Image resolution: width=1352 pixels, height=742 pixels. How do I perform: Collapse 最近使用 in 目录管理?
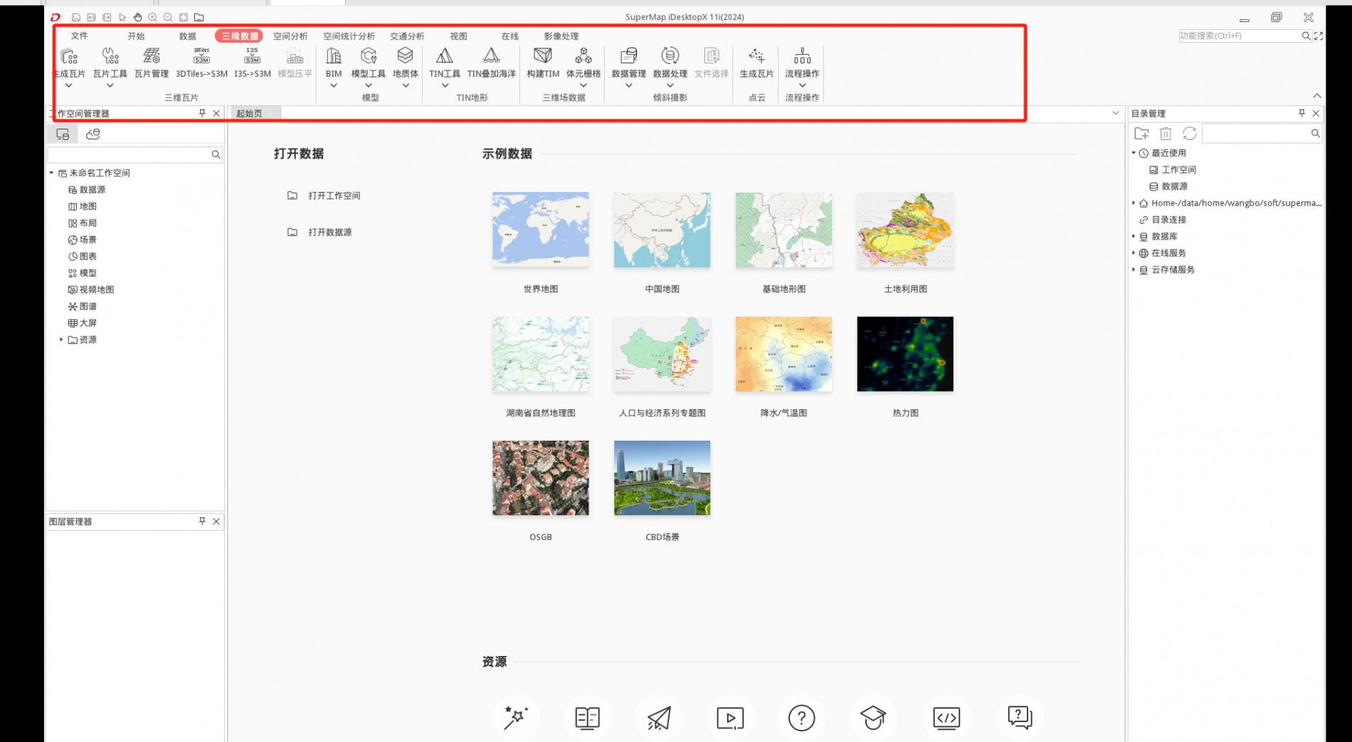click(1134, 153)
